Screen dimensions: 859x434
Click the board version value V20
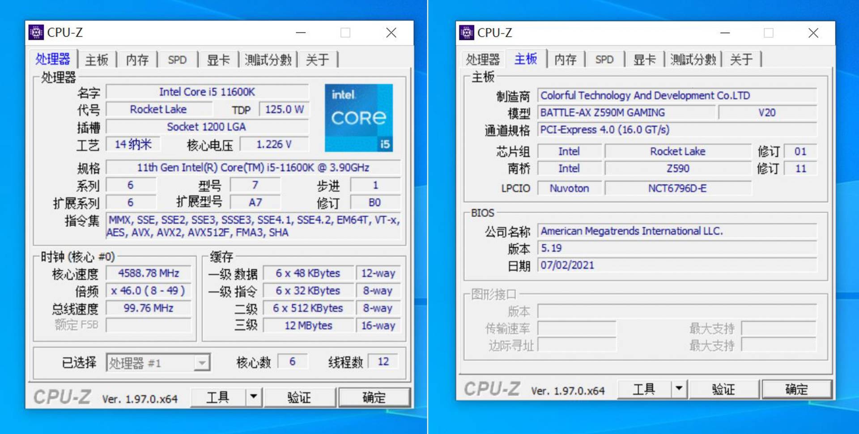(x=768, y=112)
